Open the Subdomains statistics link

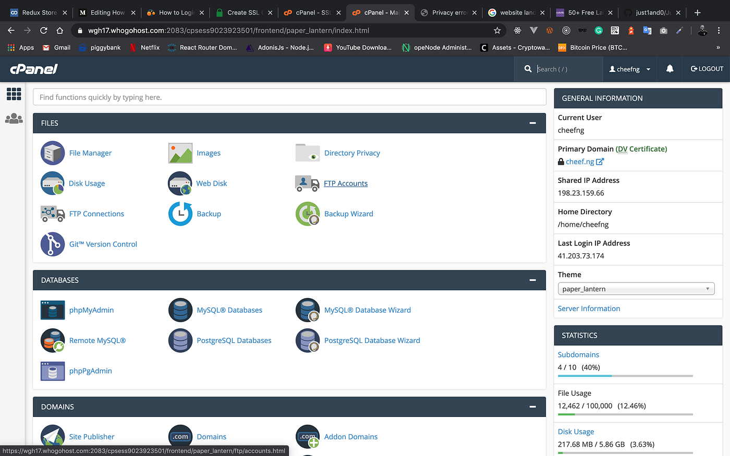578,354
